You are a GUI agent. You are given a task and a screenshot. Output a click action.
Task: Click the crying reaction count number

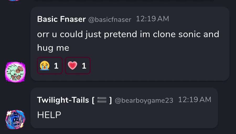click(56, 66)
